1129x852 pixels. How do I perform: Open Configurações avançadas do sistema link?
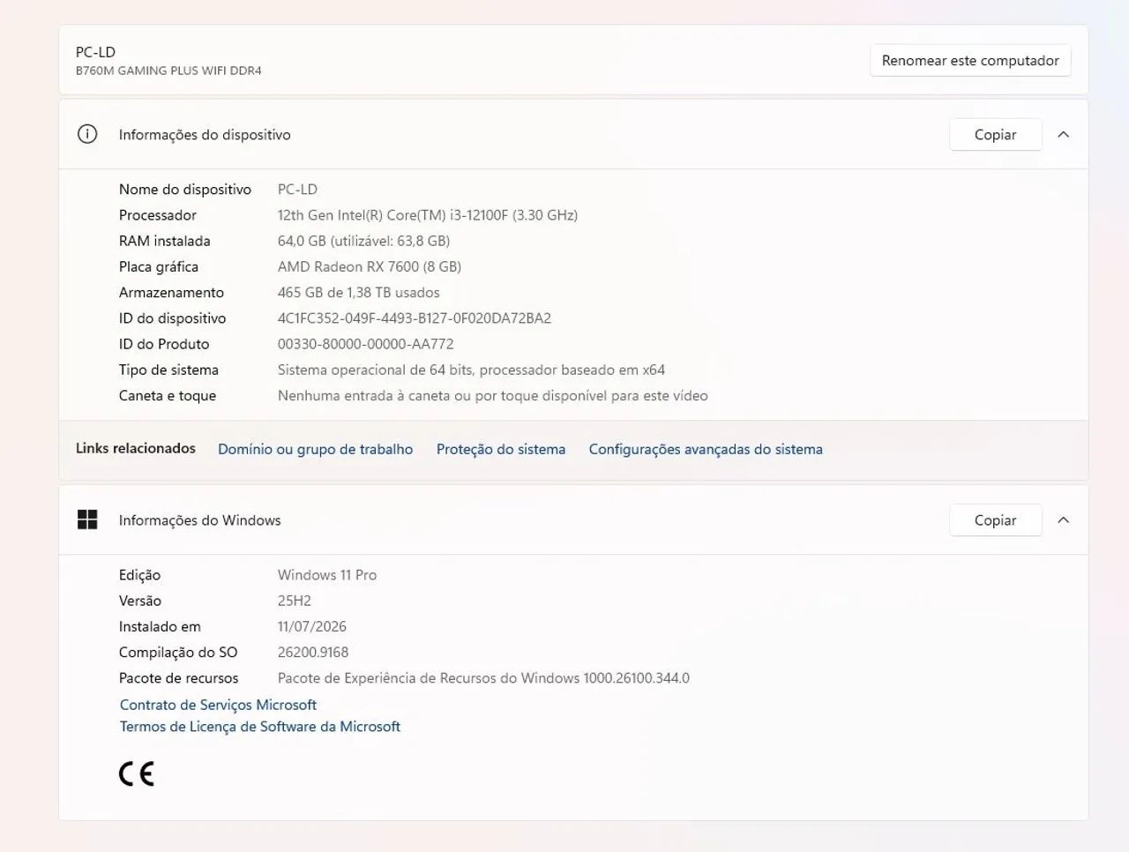coord(706,449)
